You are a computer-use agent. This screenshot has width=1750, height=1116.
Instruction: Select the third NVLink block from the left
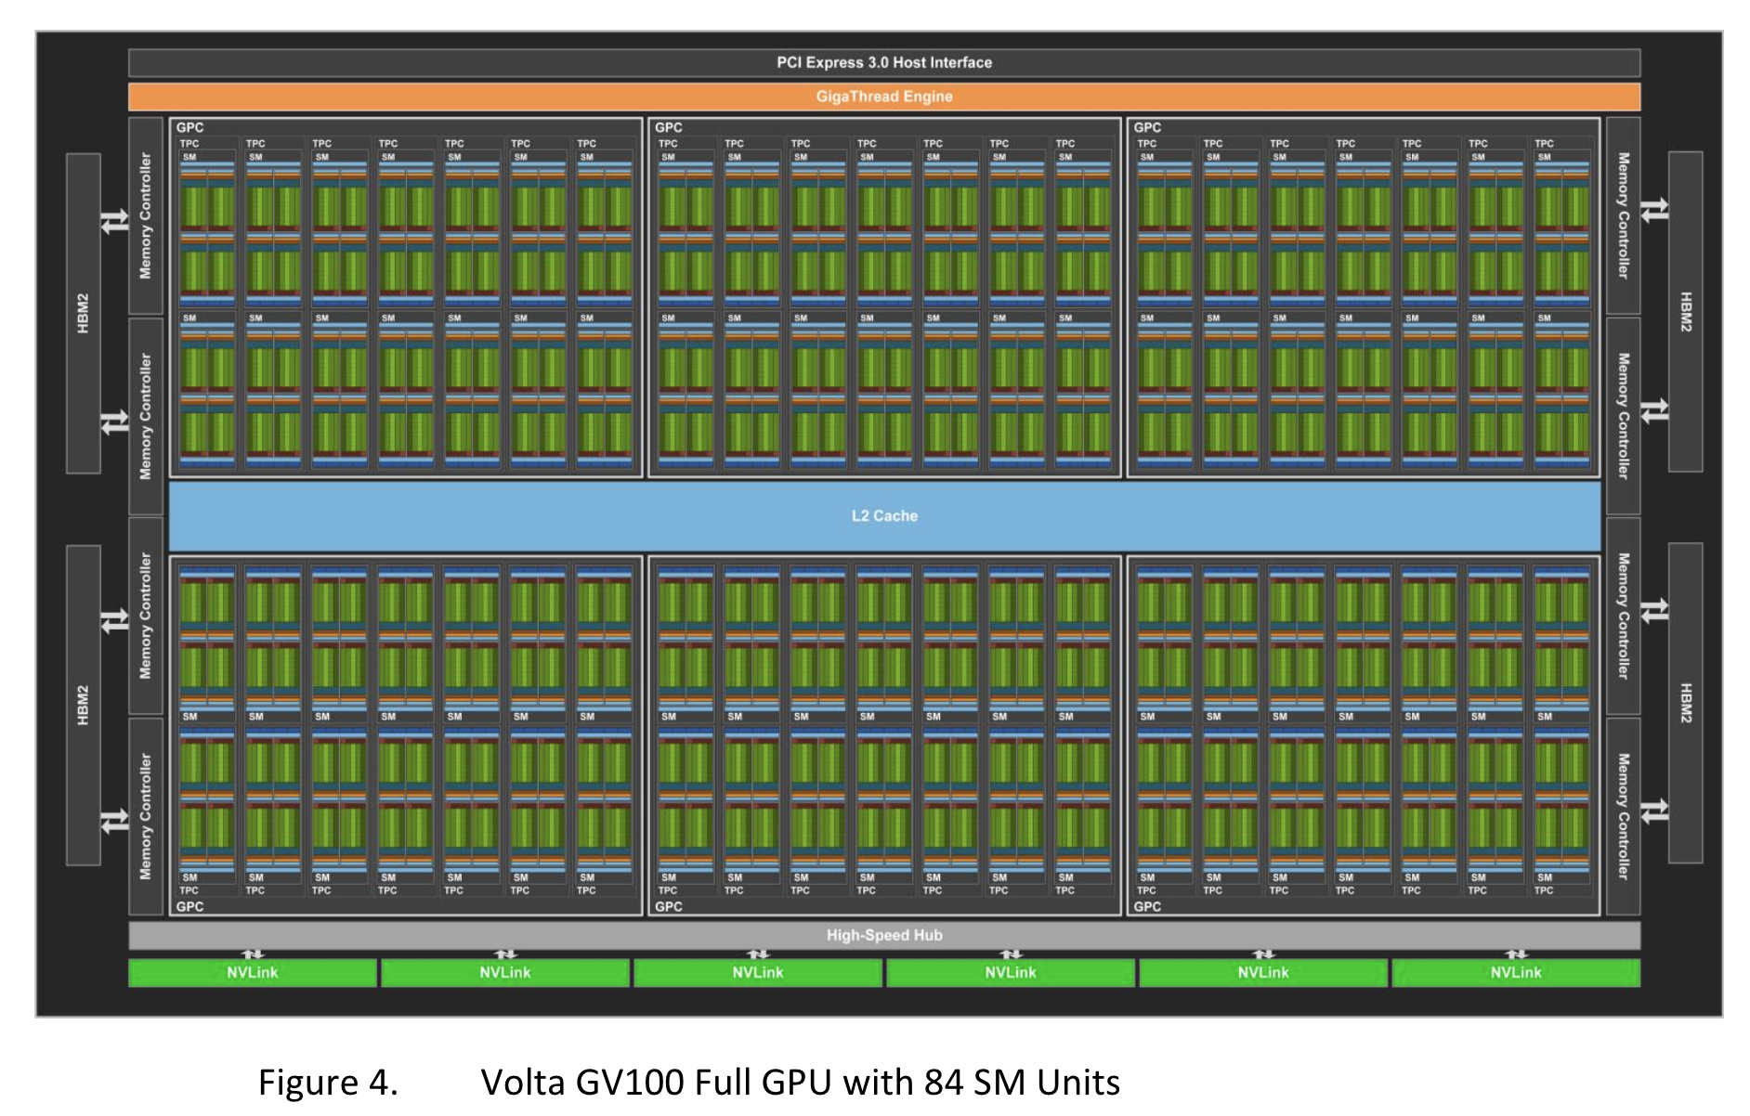click(x=758, y=972)
